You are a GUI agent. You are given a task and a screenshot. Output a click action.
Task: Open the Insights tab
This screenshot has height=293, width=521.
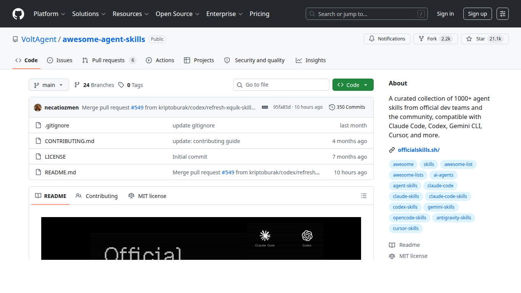point(311,60)
